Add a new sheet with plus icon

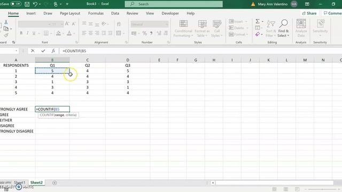pos(55,183)
